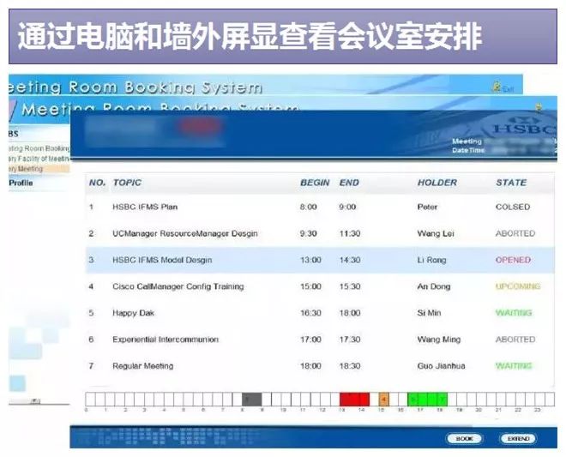The image size is (566, 457).
Task: Click the 13:00 begin time
Action: click(x=310, y=260)
